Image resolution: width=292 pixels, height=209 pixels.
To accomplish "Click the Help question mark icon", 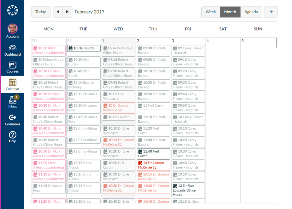I will click(12, 135).
